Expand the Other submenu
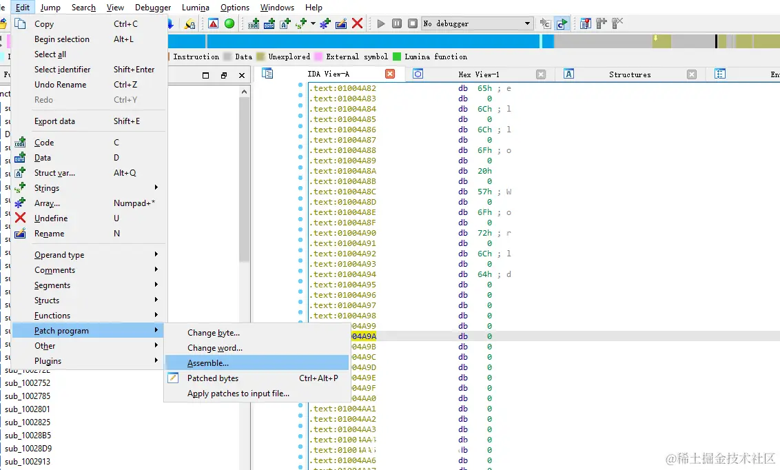Image resolution: width=780 pixels, height=470 pixels. tap(156, 345)
